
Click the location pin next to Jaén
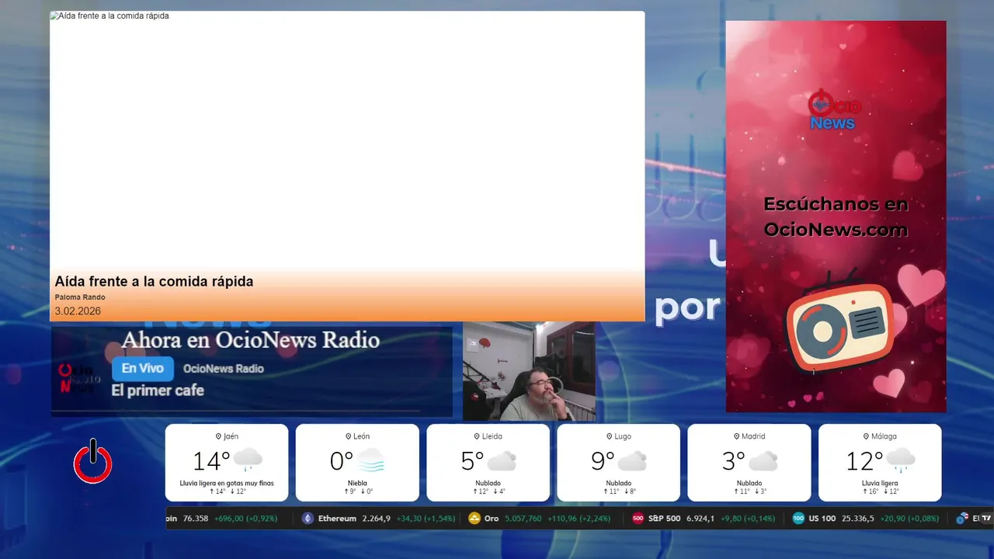218,436
